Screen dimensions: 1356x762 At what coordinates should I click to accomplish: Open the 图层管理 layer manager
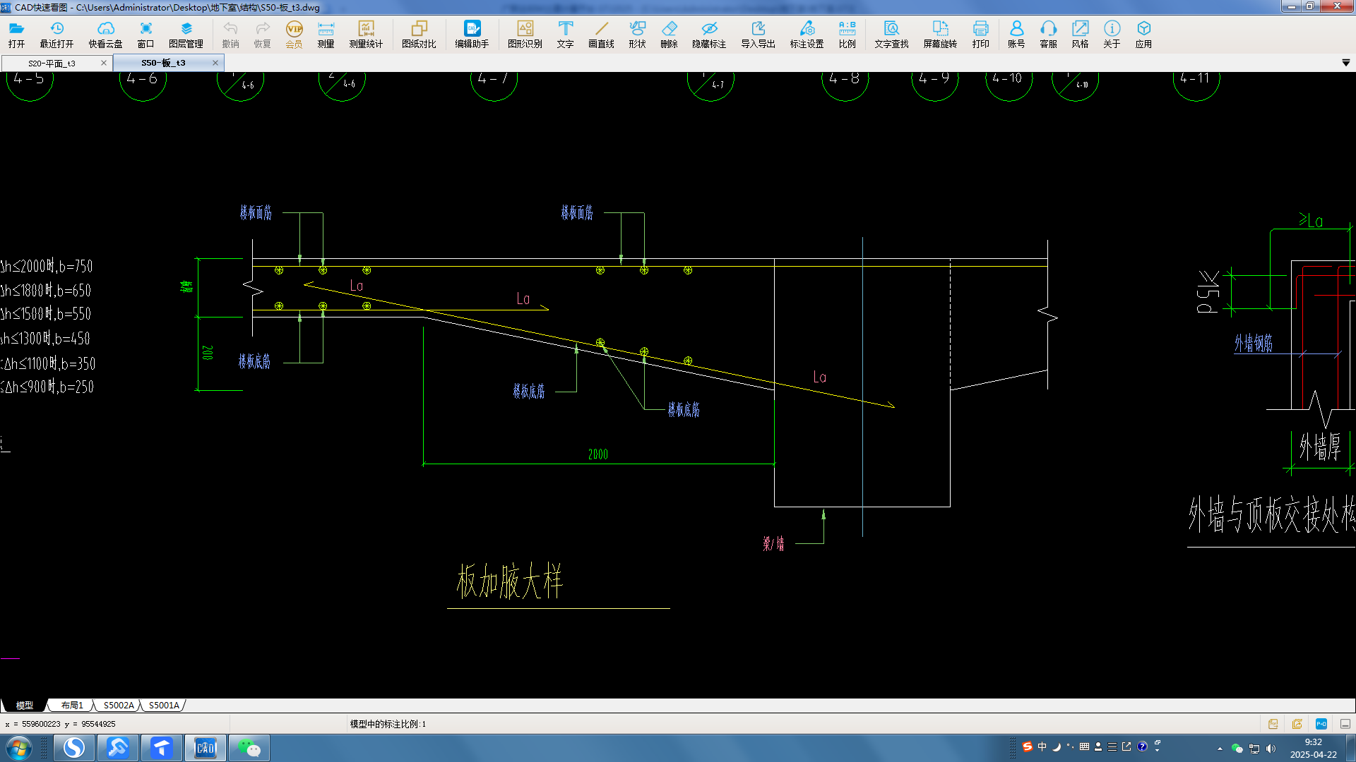186,34
